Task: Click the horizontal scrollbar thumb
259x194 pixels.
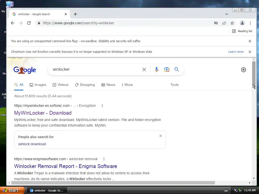Action: [113, 183]
